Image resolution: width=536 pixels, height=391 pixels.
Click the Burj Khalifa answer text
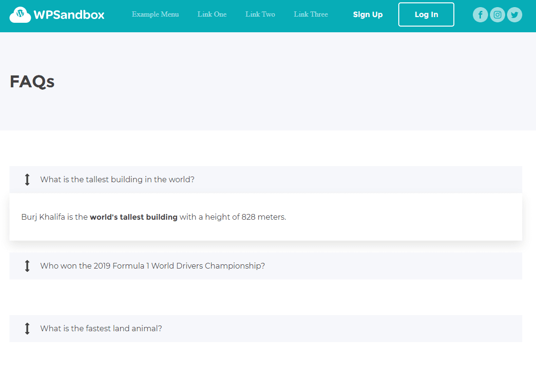pyautogui.click(x=154, y=217)
